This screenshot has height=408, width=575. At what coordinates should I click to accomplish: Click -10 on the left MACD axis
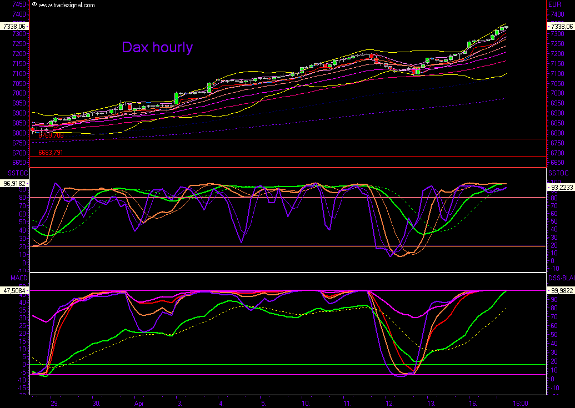pos(21,380)
